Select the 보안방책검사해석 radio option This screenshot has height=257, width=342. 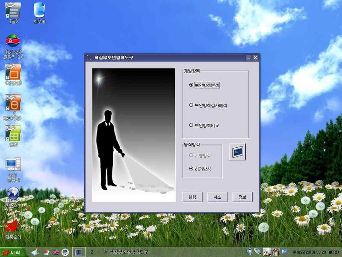coord(191,105)
